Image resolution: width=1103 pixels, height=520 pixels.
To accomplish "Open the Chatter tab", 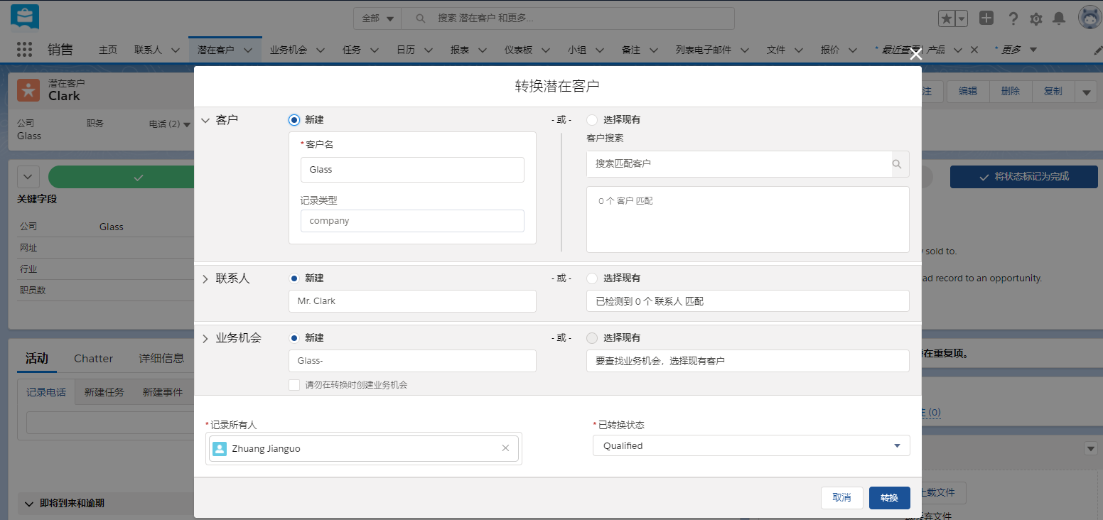I will tap(93, 359).
